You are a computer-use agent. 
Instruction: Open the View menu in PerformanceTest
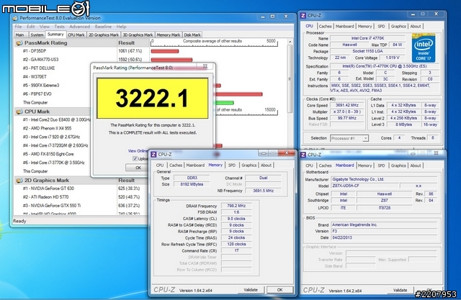(45, 27)
